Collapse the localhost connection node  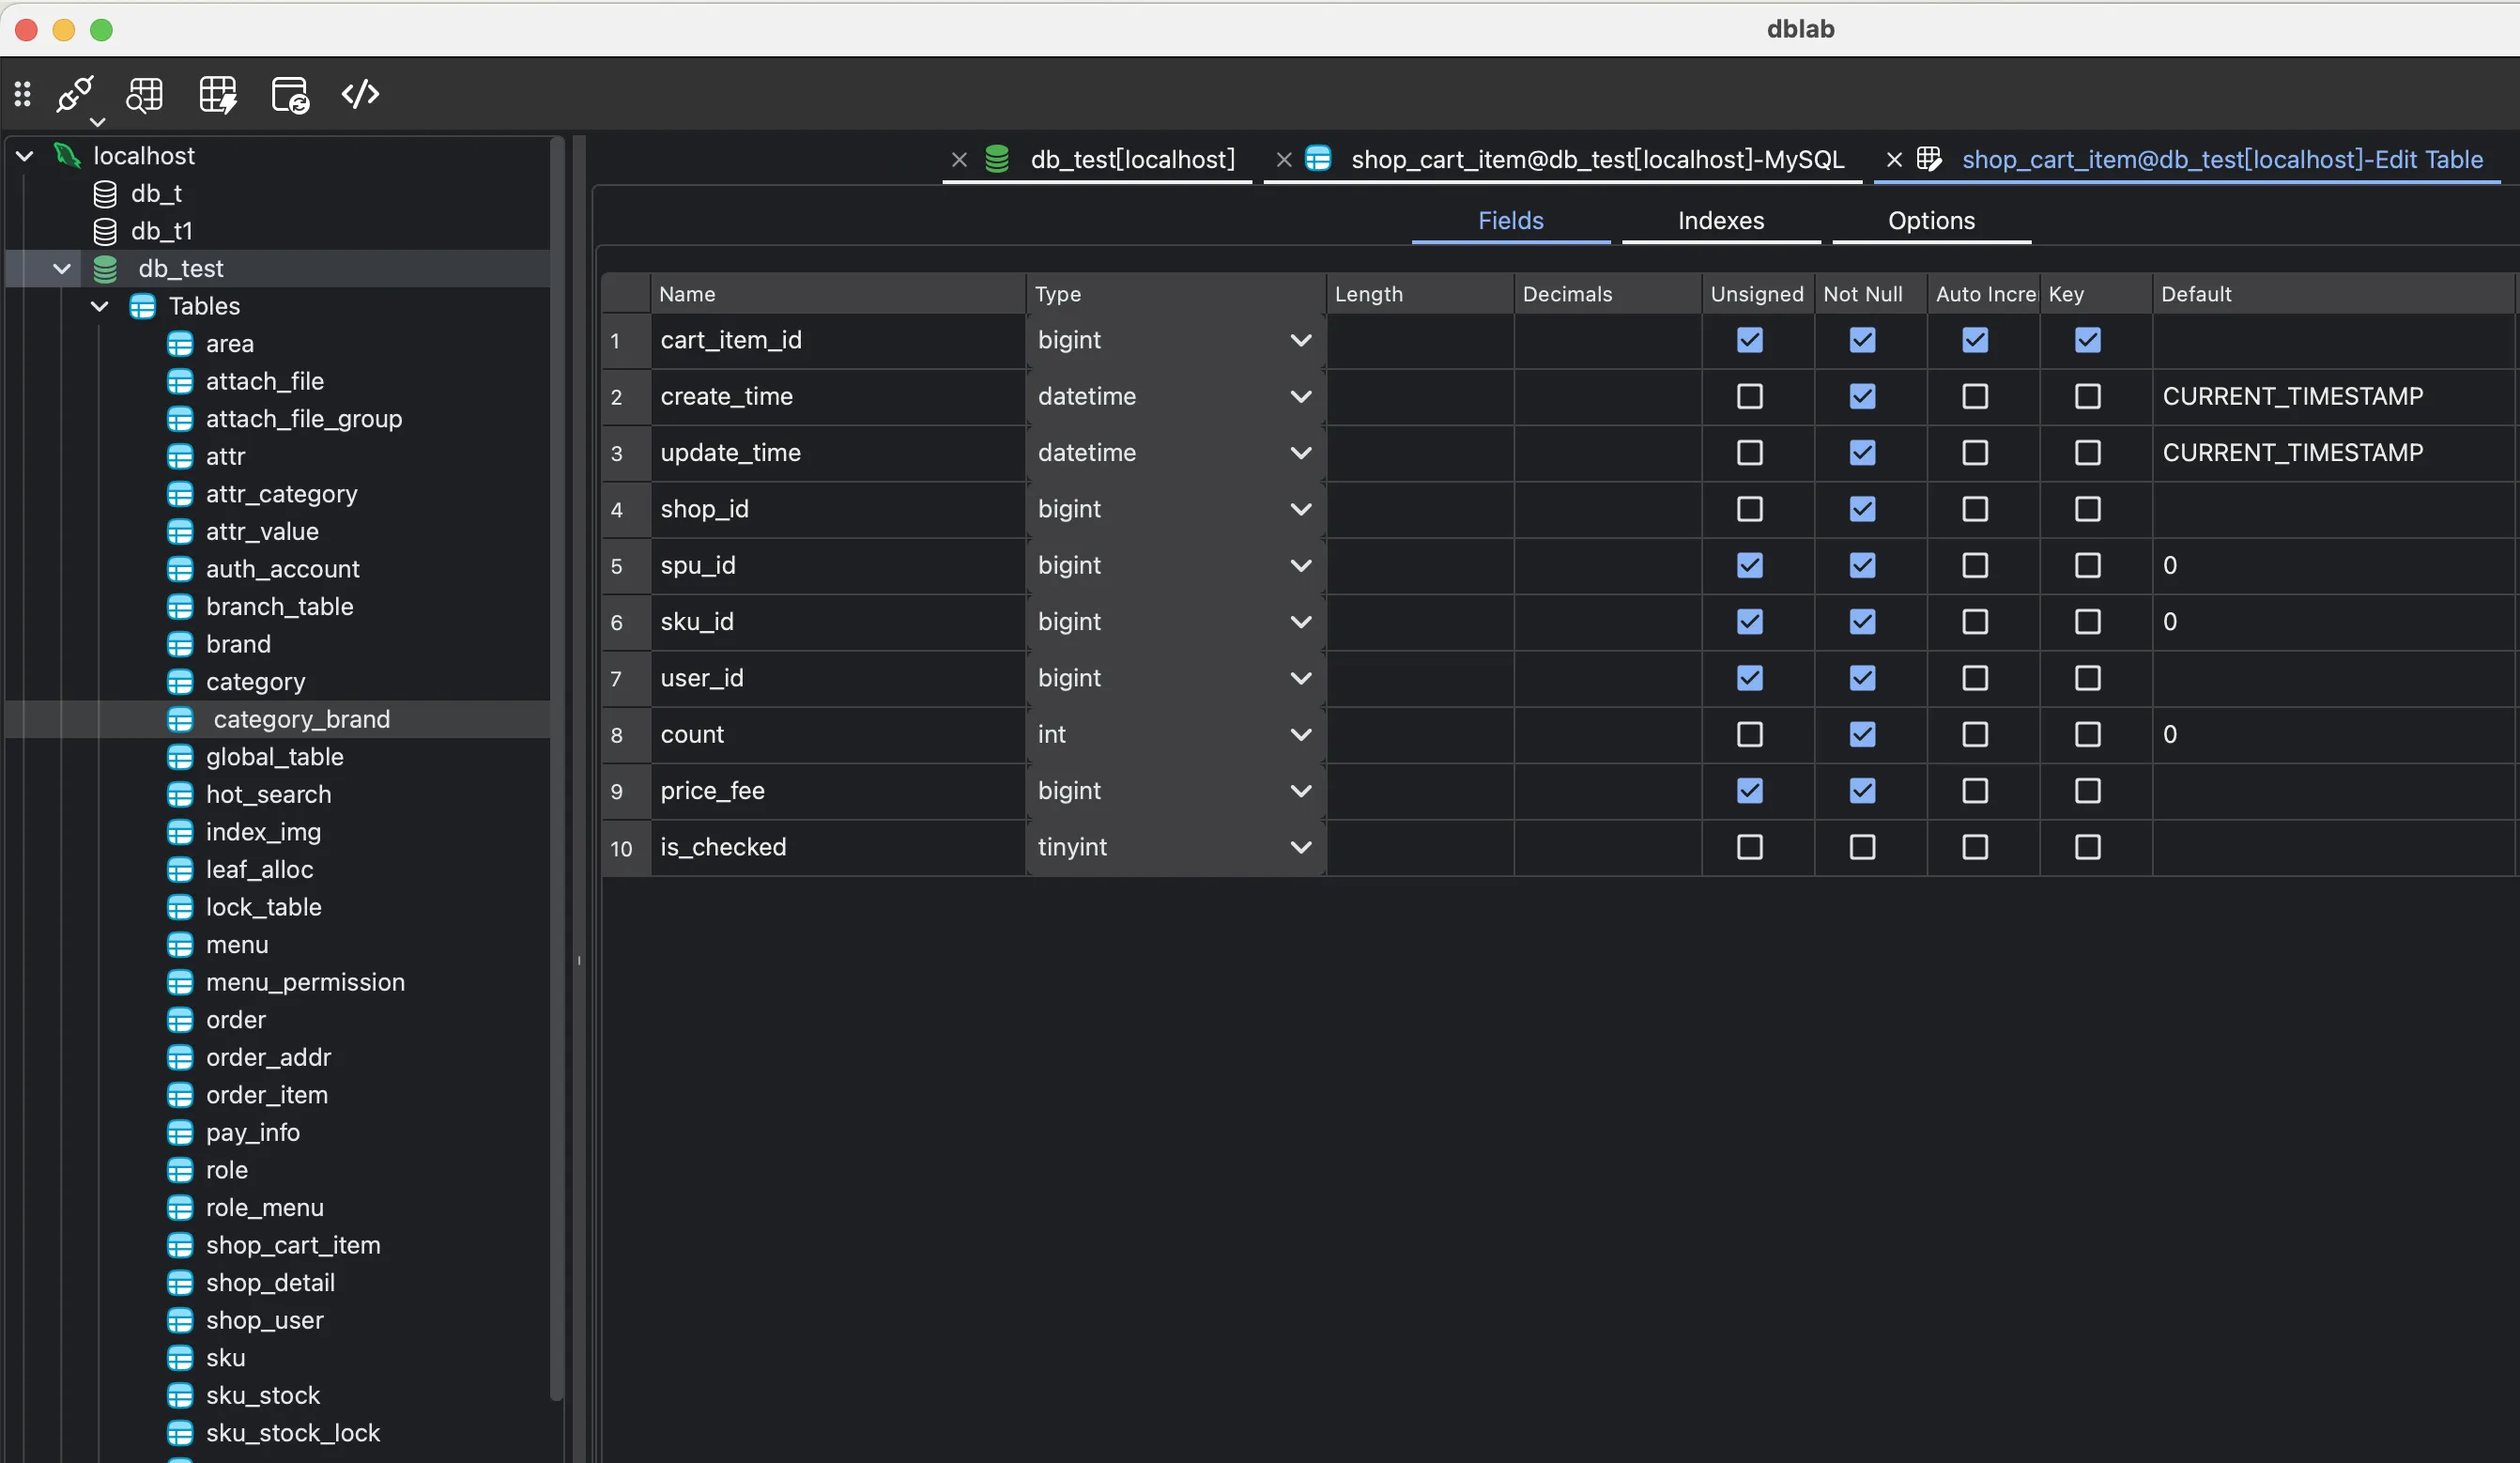(25, 156)
